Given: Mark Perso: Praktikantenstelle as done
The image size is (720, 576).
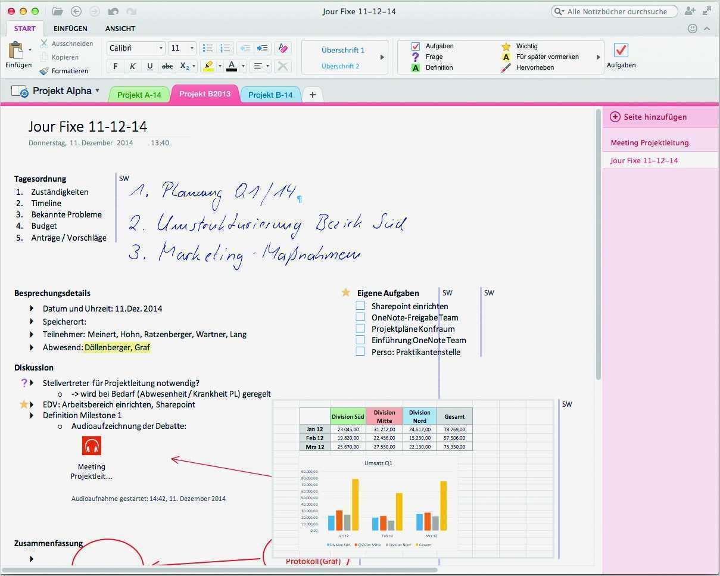Looking at the screenshot, I should (x=360, y=351).
